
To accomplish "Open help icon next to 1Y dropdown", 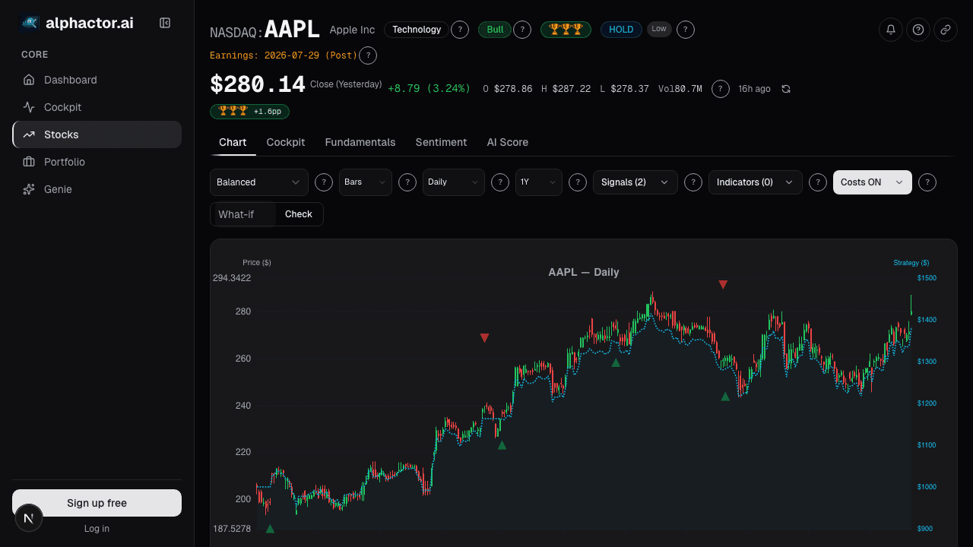I will [x=578, y=182].
